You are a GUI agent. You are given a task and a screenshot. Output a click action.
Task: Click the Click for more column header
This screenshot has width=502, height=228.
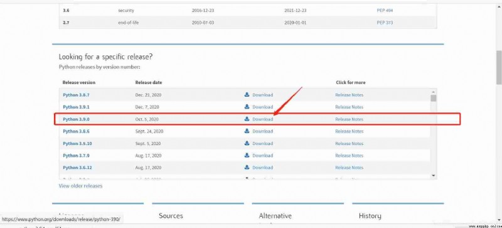pyautogui.click(x=351, y=82)
